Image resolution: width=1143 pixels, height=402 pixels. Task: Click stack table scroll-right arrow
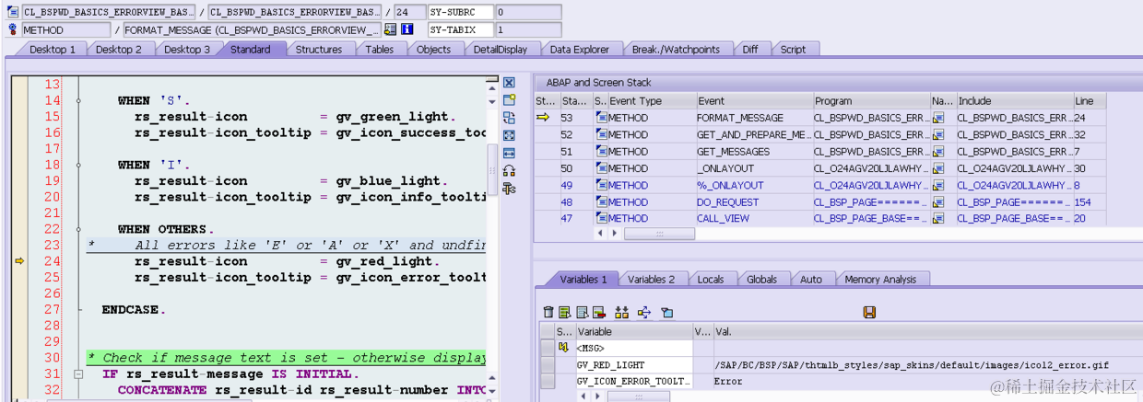(617, 234)
